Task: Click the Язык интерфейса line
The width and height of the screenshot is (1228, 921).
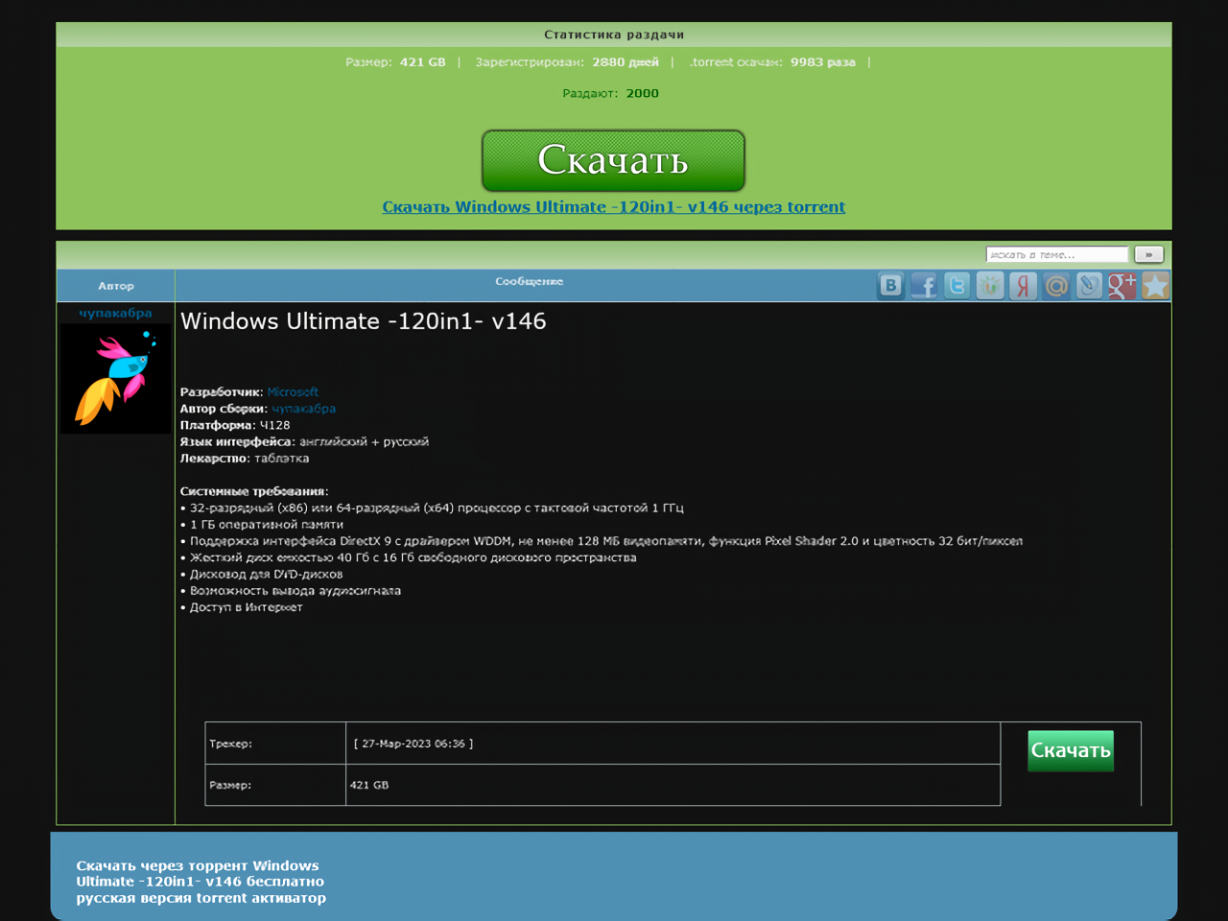Action: (x=304, y=442)
